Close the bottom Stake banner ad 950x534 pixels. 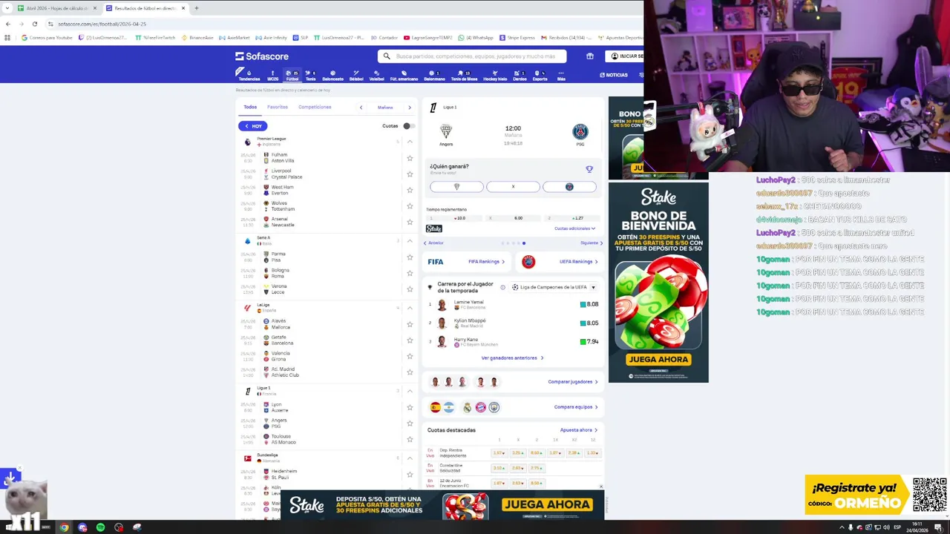(x=601, y=487)
